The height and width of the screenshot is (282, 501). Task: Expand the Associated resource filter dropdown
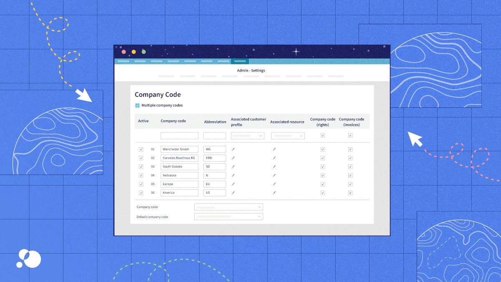tap(288, 135)
